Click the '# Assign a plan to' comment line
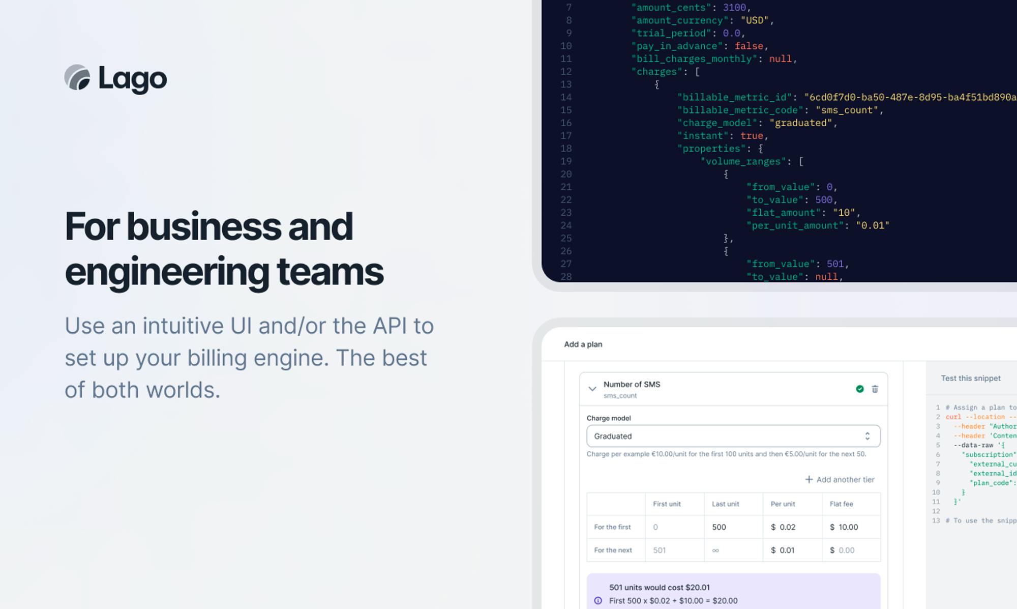The width and height of the screenshot is (1017, 609). point(981,408)
